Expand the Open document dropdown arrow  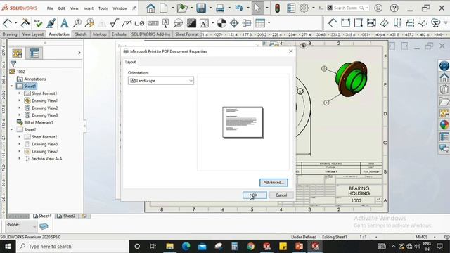tap(192, 8)
